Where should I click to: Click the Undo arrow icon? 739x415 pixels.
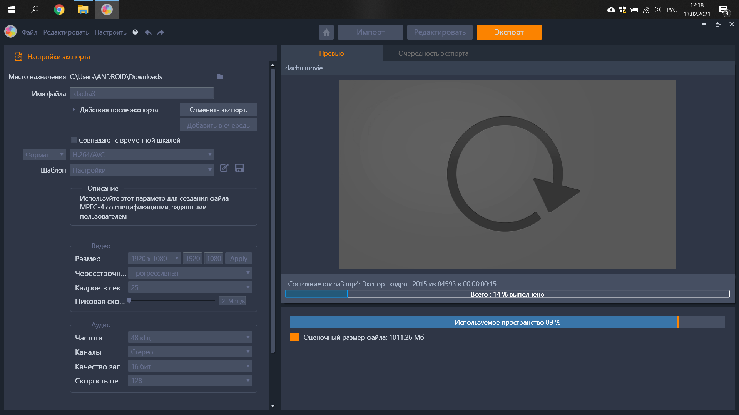point(148,32)
